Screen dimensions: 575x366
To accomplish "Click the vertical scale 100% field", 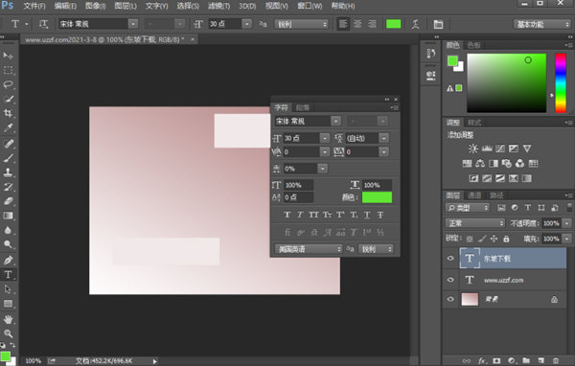I will click(x=298, y=185).
